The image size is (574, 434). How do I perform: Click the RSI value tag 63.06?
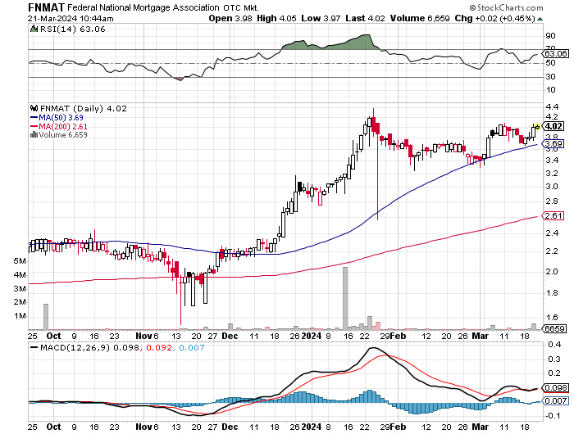coord(556,54)
